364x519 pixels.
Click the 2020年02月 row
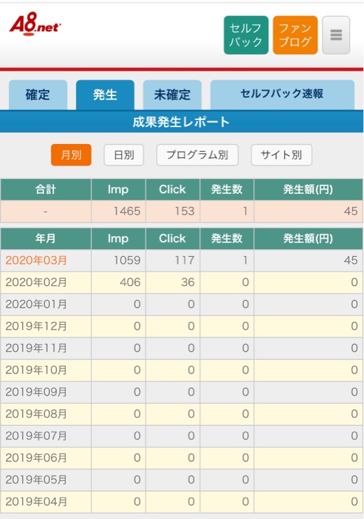coord(182,282)
